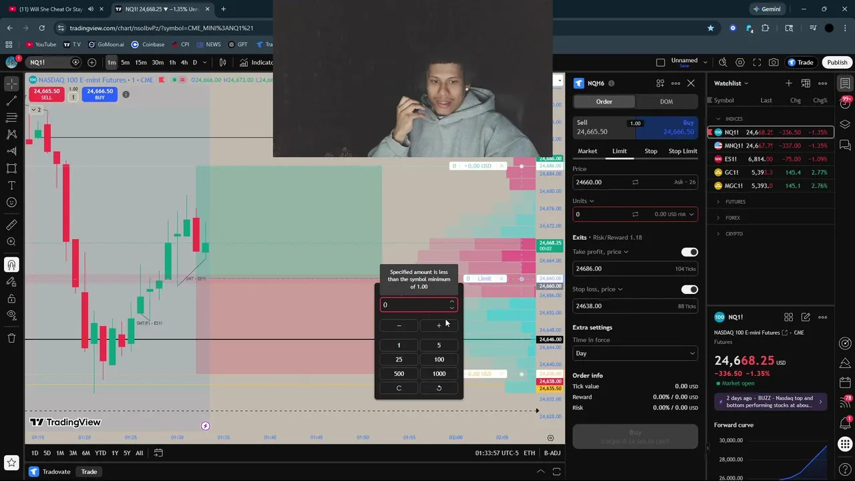The image size is (855, 481).
Task: Click the layout setup square icon
Action: tap(661, 62)
